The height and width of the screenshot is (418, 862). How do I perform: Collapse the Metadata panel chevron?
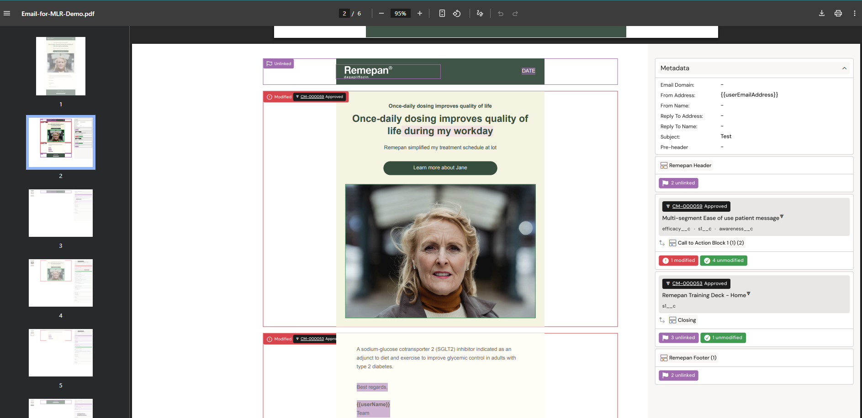(x=844, y=68)
